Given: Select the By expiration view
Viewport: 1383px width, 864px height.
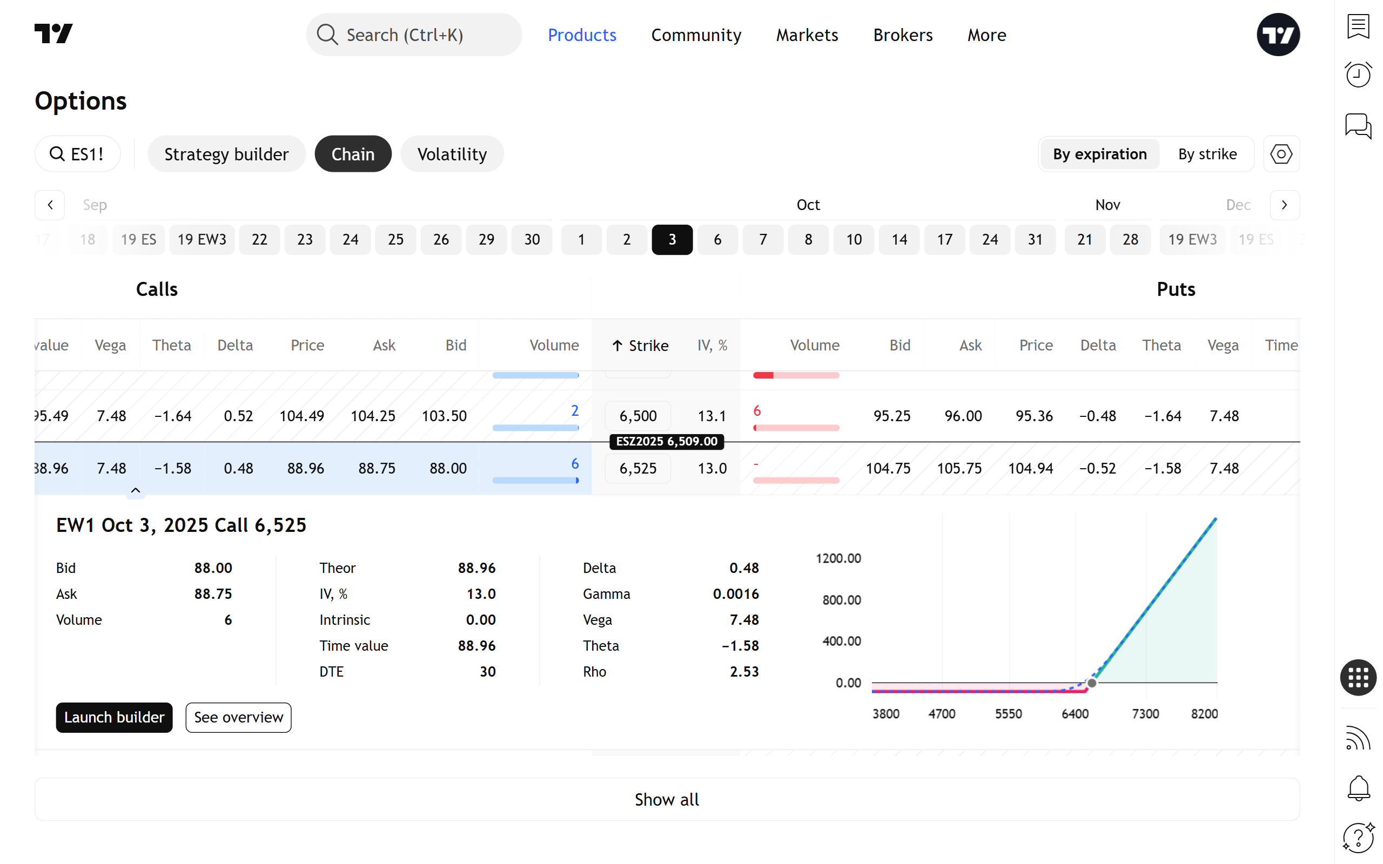Looking at the screenshot, I should [x=1099, y=154].
